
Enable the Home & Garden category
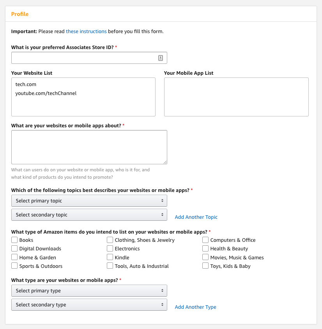tap(14, 257)
